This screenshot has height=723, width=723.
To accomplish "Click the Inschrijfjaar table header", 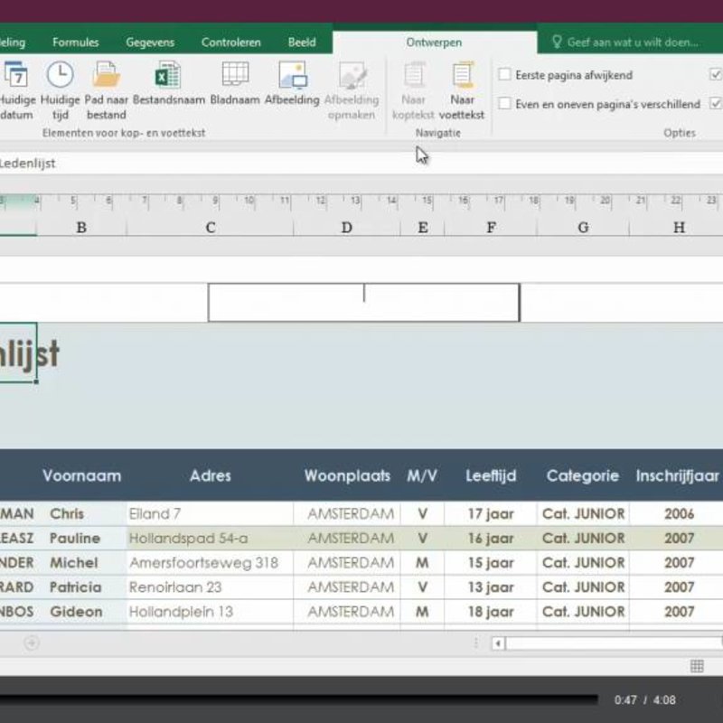I will coord(677,475).
